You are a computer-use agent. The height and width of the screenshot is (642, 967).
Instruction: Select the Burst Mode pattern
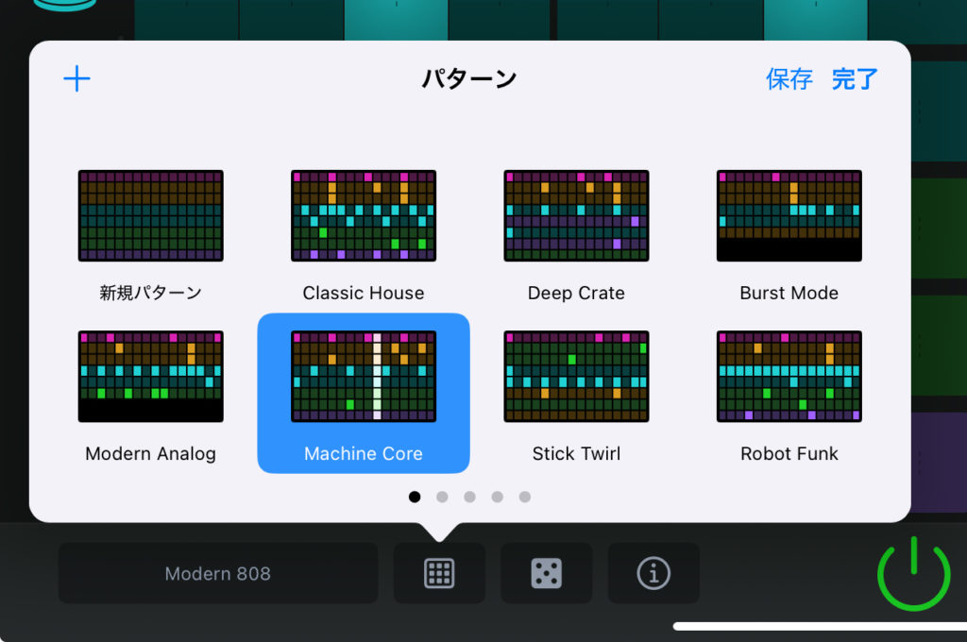(789, 216)
